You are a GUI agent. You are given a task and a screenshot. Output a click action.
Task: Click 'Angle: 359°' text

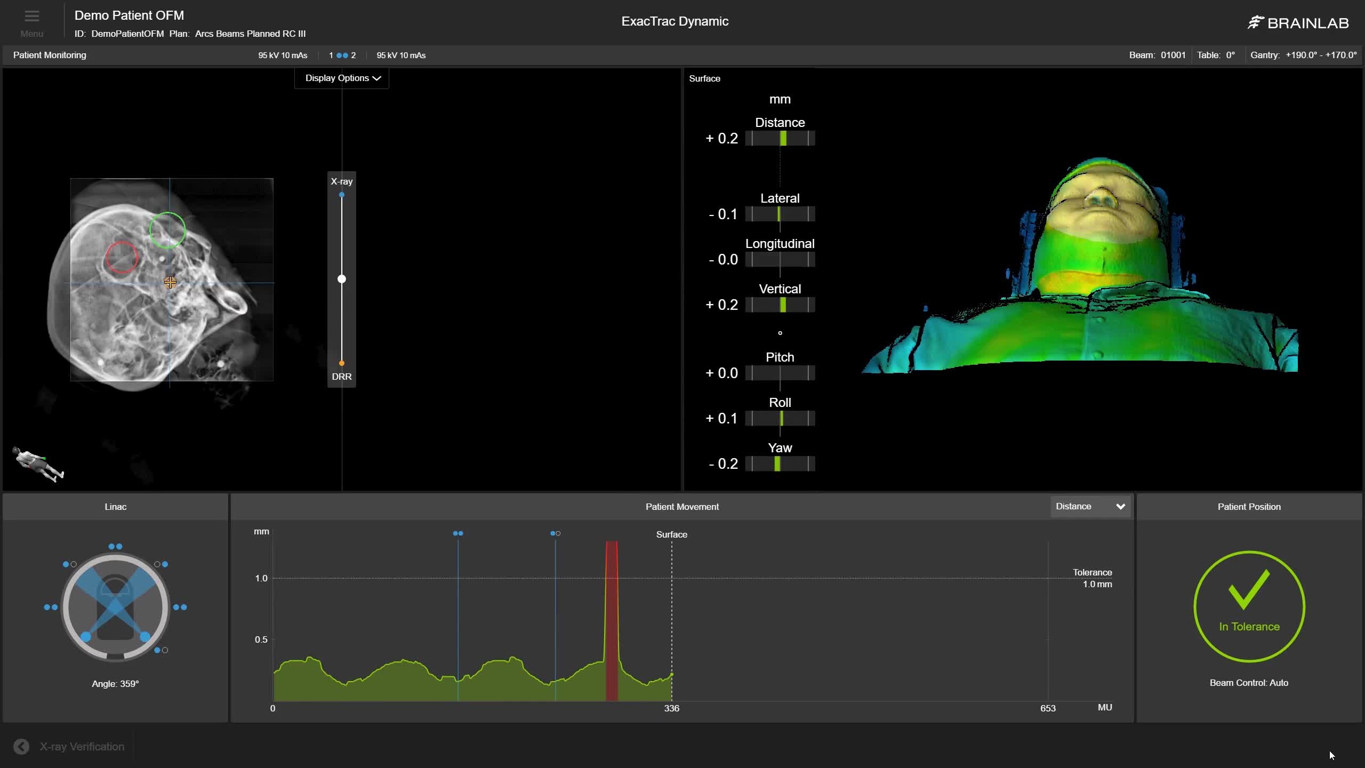[115, 684]
